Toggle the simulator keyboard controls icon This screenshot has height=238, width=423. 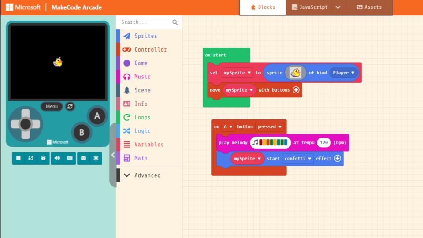point(70,158)
